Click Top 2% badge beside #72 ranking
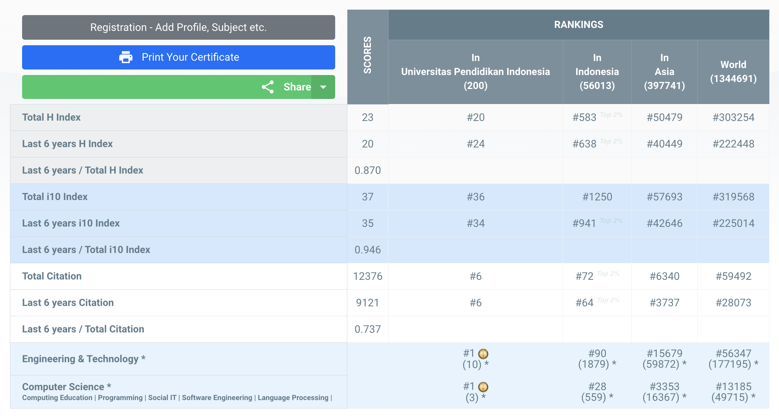The image size is (779, 417). (608, 274)
